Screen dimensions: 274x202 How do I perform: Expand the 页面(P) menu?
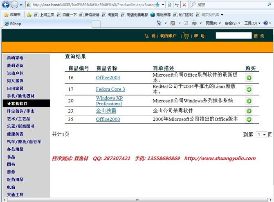[x=213, y=23]
